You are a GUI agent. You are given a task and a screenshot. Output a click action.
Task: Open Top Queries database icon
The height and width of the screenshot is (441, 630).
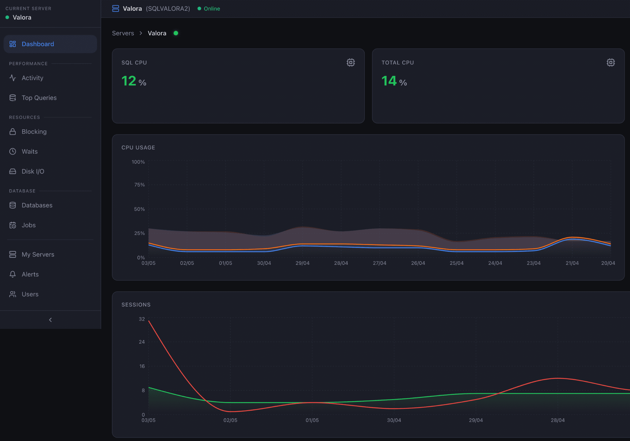click(x=13, y=98)
